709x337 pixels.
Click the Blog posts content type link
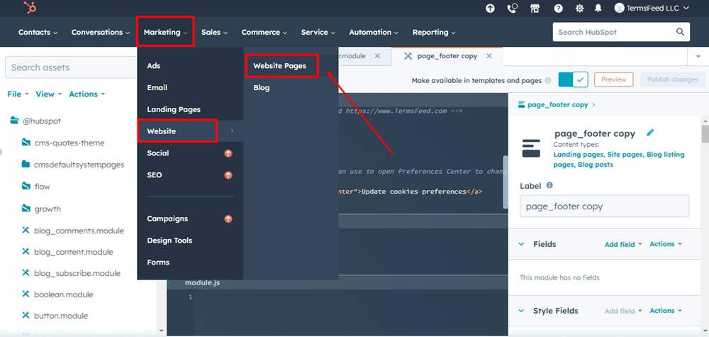point(595,165)
